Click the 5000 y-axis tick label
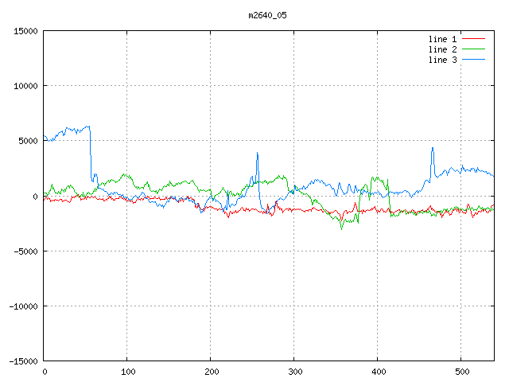The width and height of the screenshot is (509, 382). pyautogui.click(x=28, y=141)
